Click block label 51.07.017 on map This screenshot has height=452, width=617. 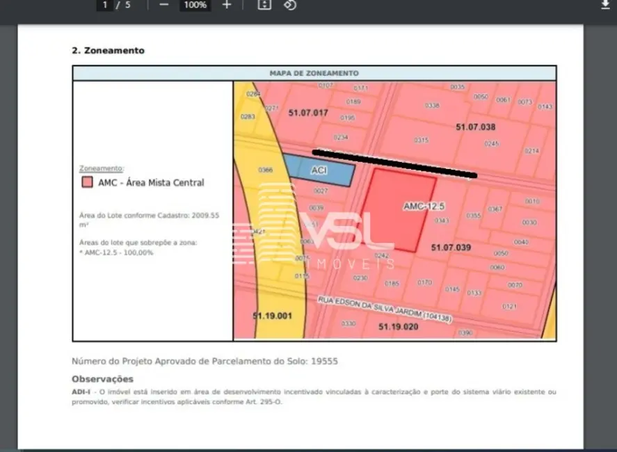[x=307, y=113]
